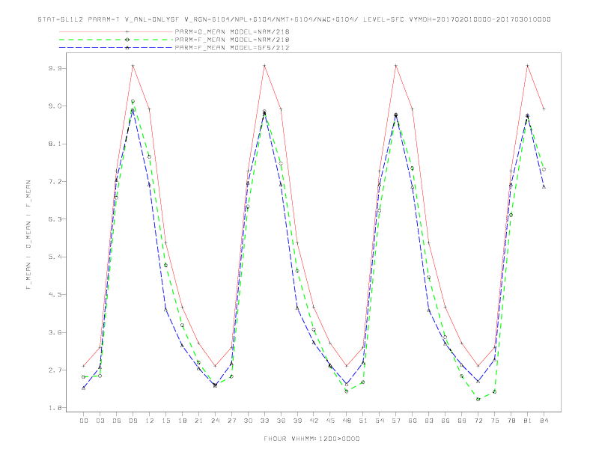The width and height of the screenshot is (593, 458).
Task: Click x-axis forecast hour label 09
Action: [133, 421]
